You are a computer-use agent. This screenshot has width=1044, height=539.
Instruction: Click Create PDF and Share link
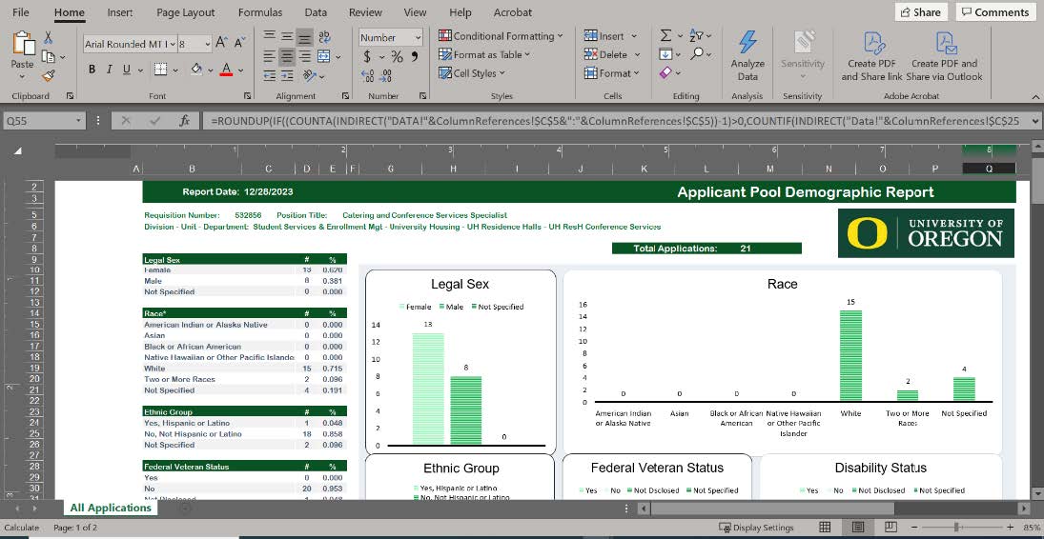point(871,56)
